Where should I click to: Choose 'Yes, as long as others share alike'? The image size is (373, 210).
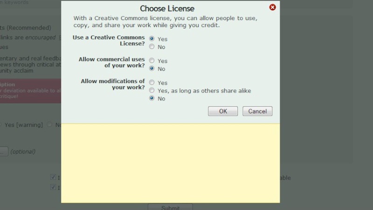pyautogui.click(x=152, y=90)
